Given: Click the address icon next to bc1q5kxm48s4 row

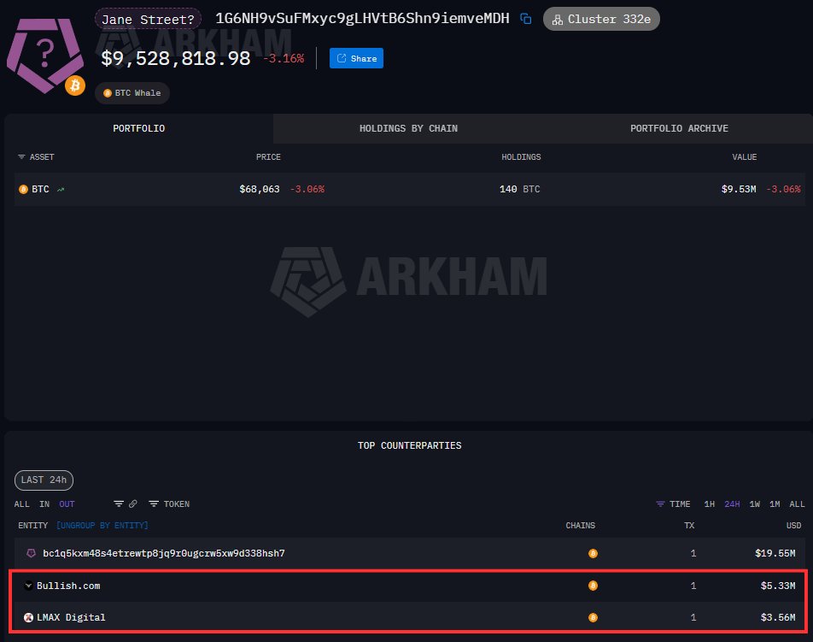Looking at the screenshot, I should coord(31,553).
